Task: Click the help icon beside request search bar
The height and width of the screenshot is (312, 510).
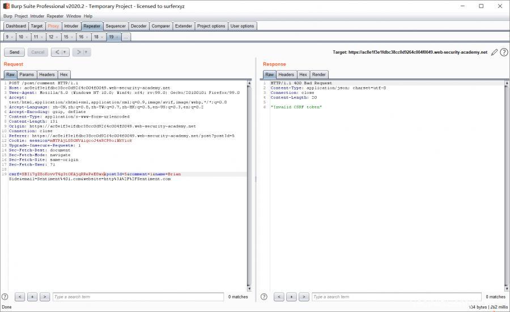Action: point(5,297)
